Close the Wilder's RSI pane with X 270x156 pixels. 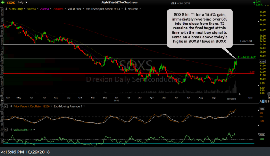click(x=6, y=130)
